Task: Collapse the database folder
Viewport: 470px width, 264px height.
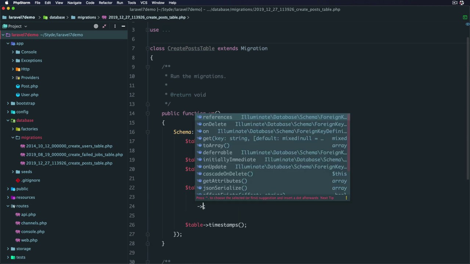Action: (x=8, y=120)
